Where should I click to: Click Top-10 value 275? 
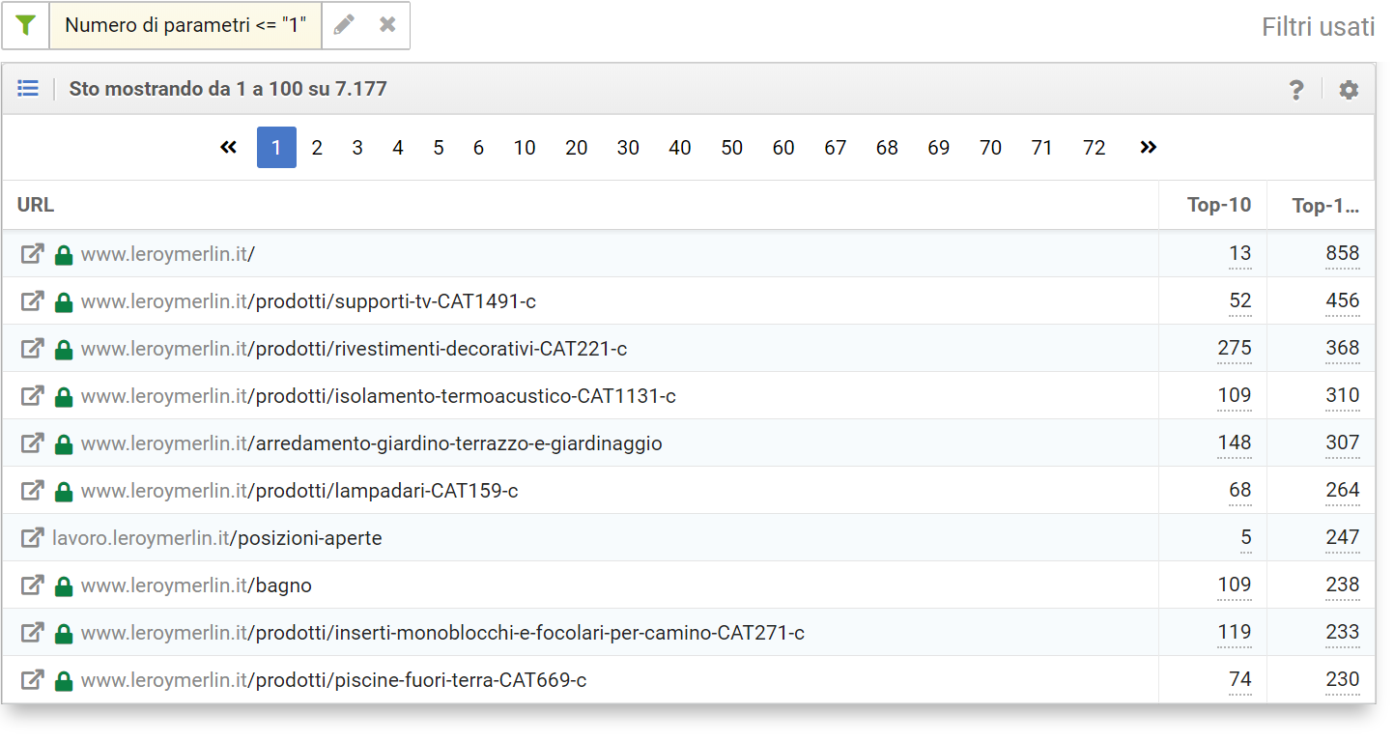click(x=1235, y=348)
